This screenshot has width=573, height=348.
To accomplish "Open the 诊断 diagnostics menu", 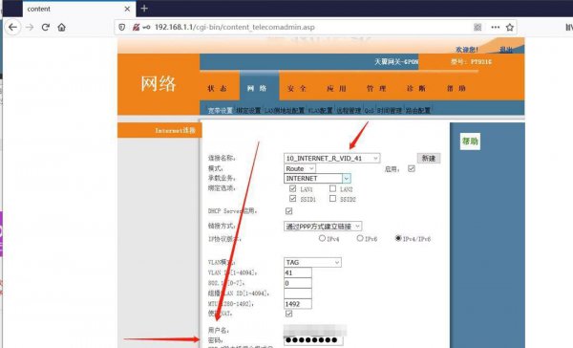I will coord(416,88).
